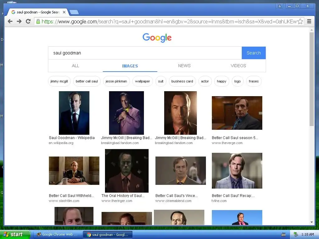Go forward using the browser forward arrow
Viewport: 319px width, 239px height.
coord(19,21)
